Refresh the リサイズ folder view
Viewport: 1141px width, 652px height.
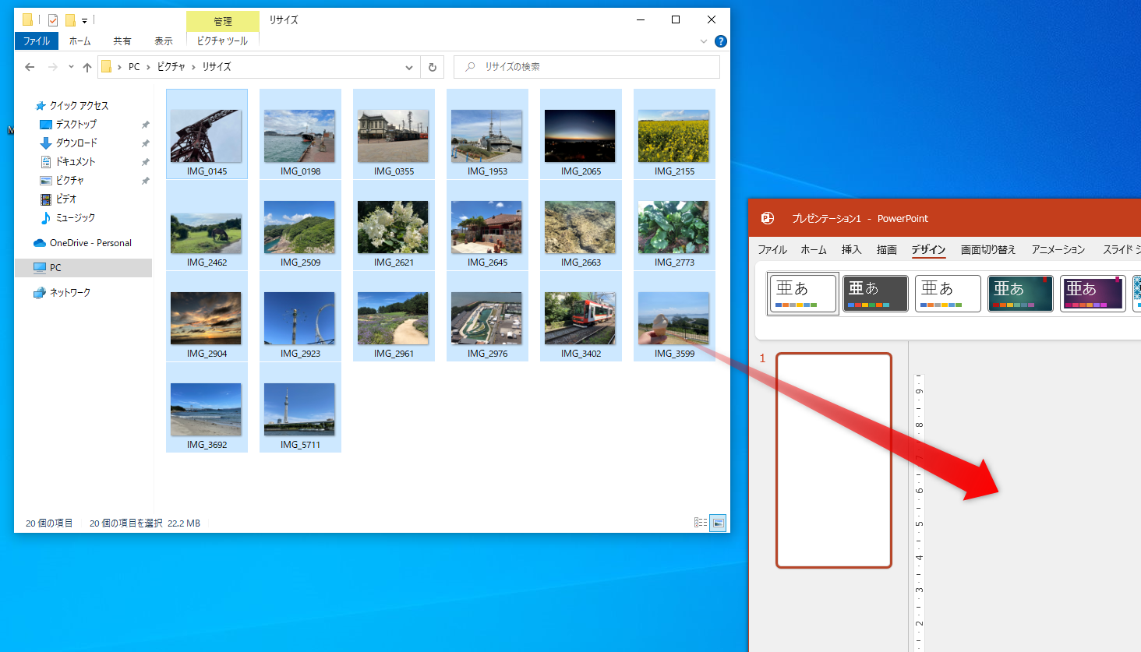[433, 67]
